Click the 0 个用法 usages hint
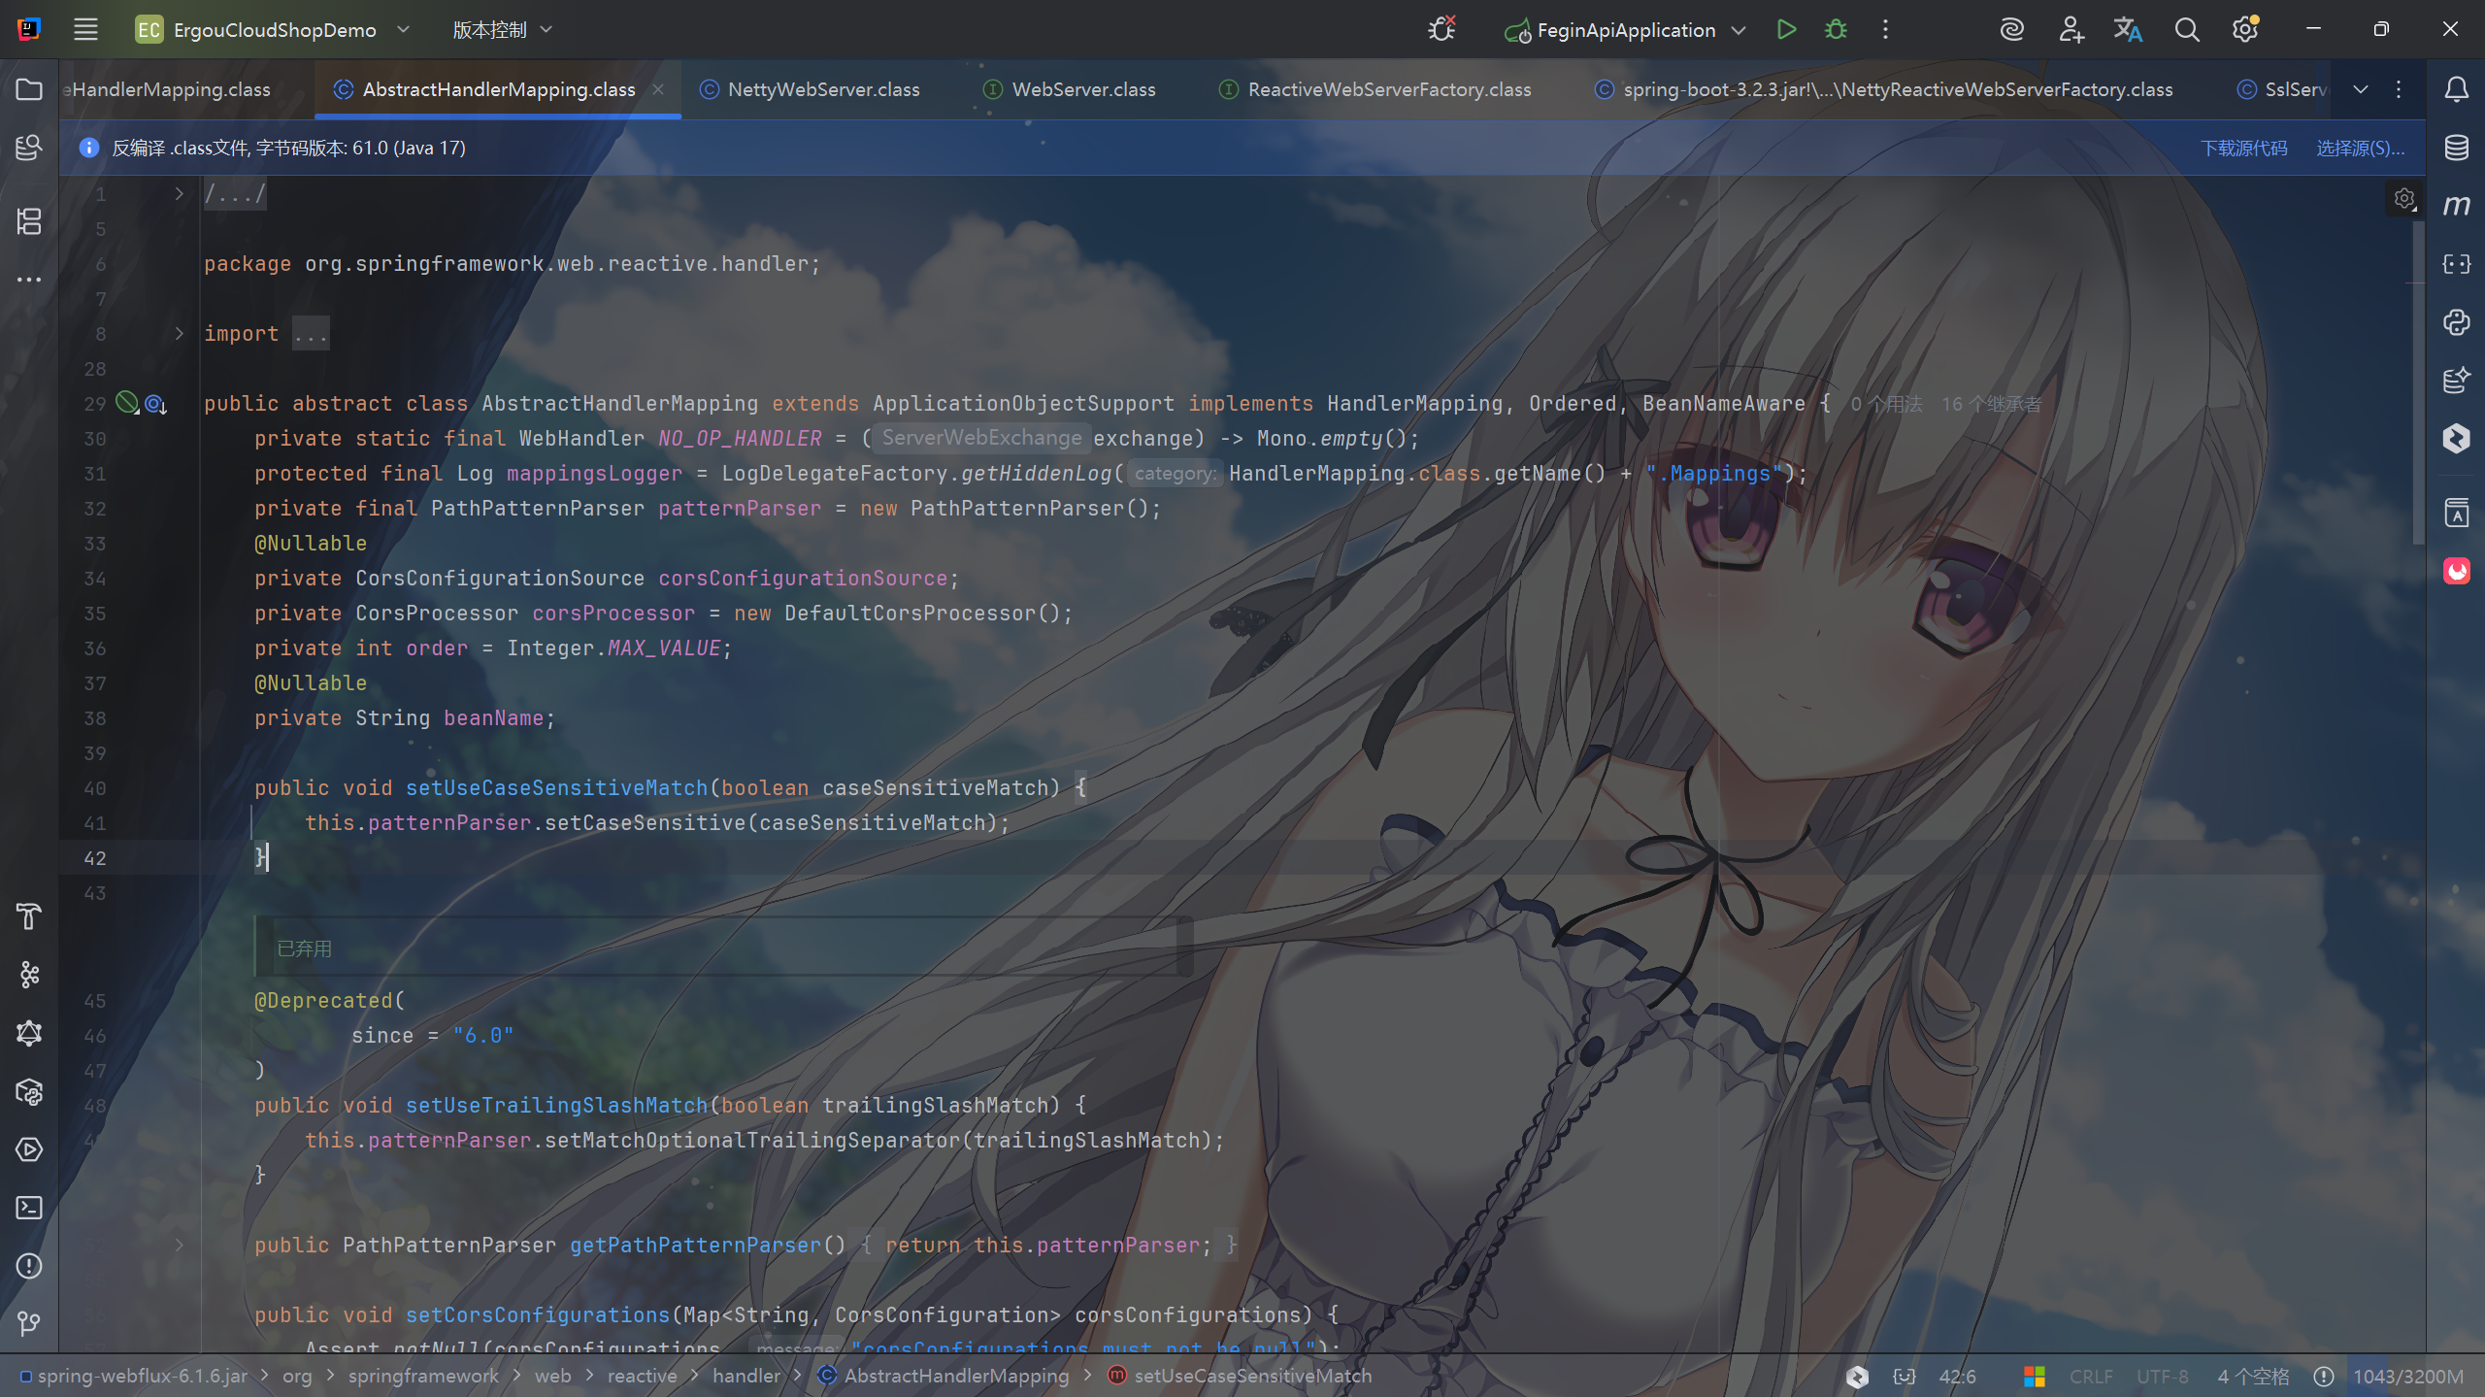 [x=1886, y=404]
